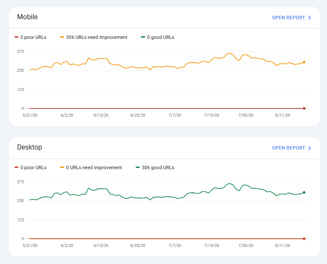Click the red endpoint dot on Mobile chart
This screenshot has width=327, height=264.
(x=304, y=109)
